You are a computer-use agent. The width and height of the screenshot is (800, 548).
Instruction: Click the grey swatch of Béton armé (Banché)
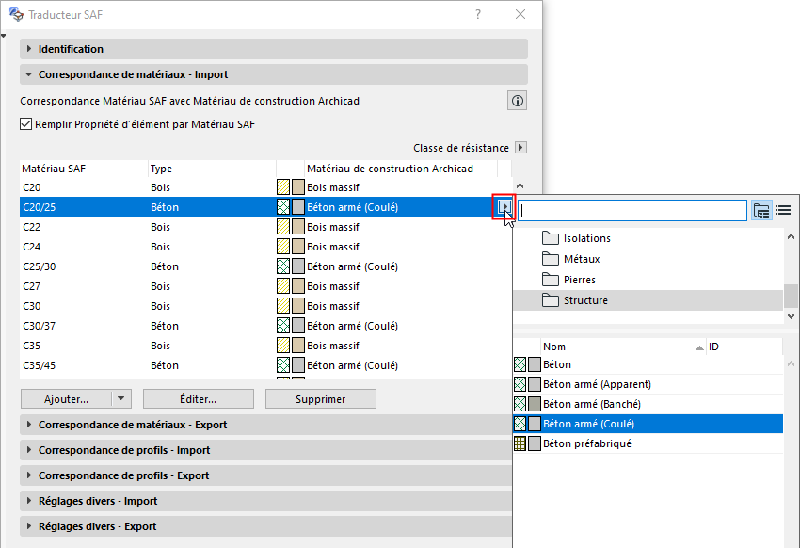click(535, 404)
